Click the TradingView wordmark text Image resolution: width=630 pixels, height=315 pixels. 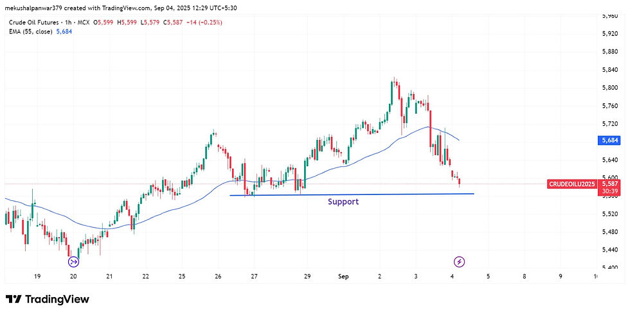coord(57,300)
